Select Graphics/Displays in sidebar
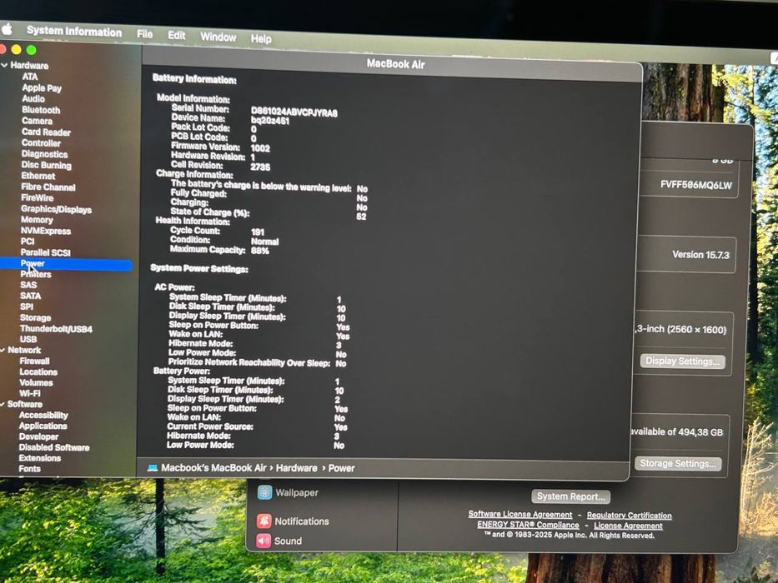Screen dimensions: 778x583 pos(56,210)
